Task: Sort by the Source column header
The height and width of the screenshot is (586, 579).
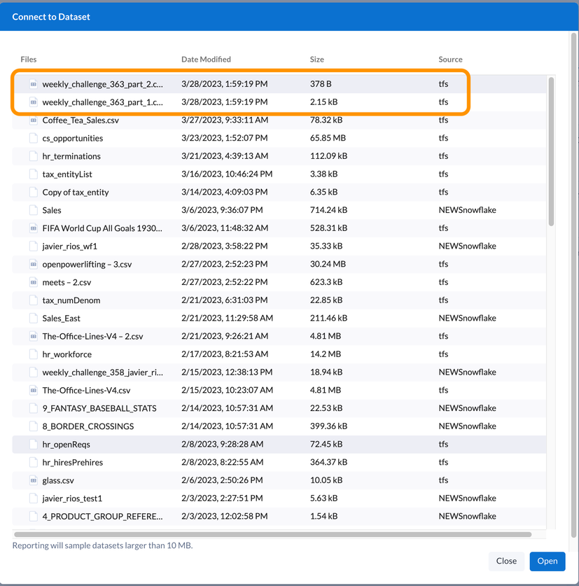Action: 450,60
